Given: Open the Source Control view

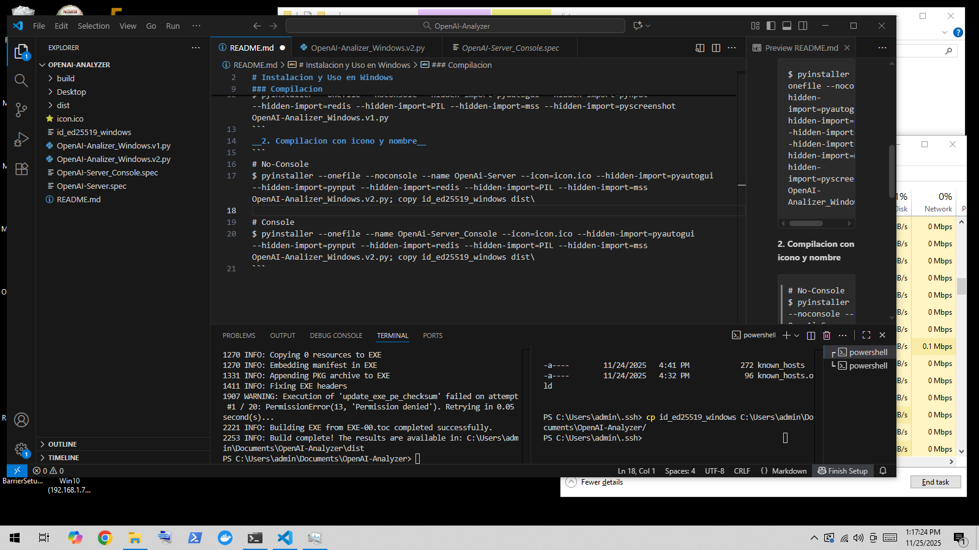Looking at the screenshot, I should tap(21, 110).
